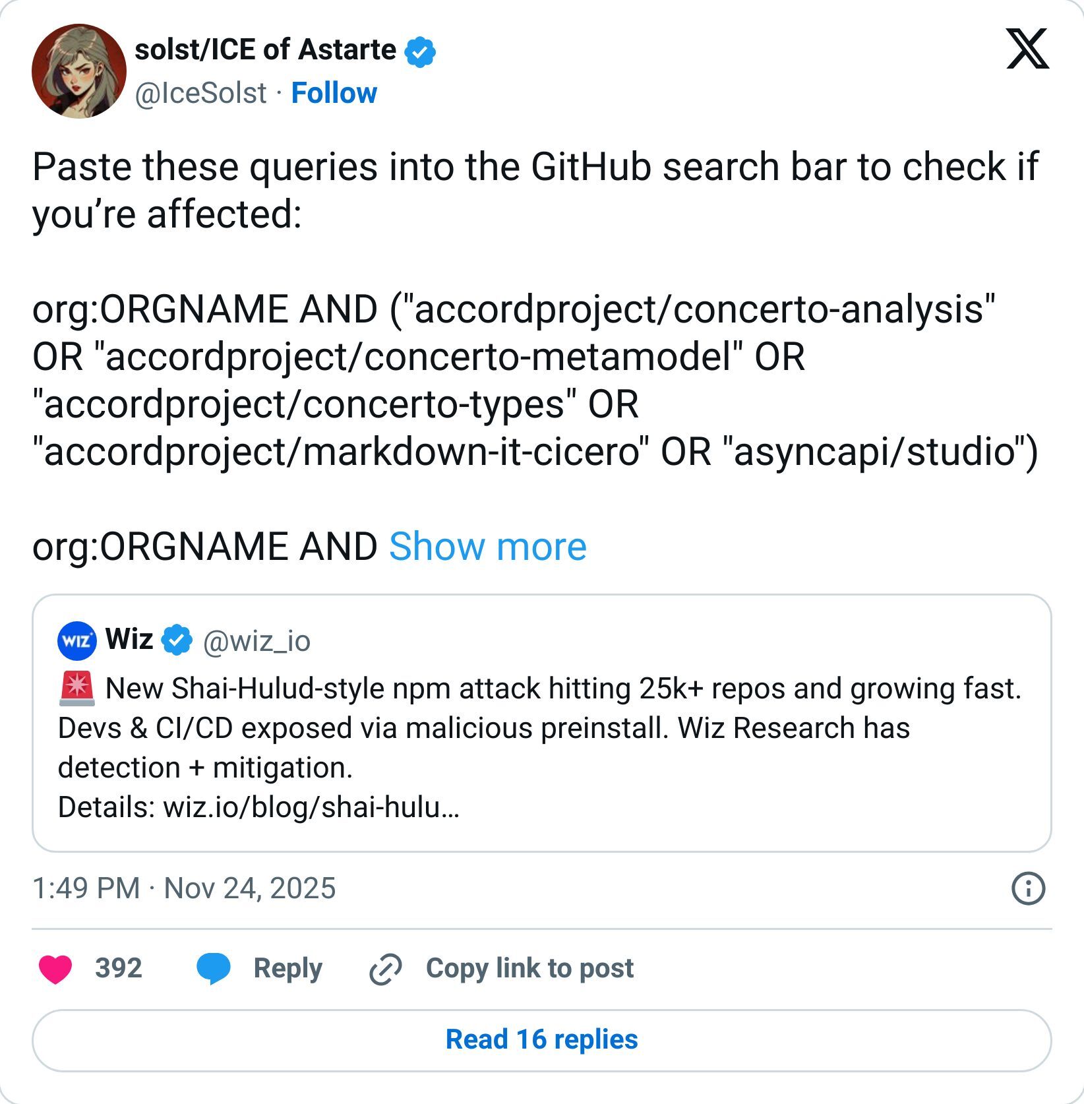Image resolution: width=1084 pixels, height=1104 pixels.
Task: Open the reply bubble icon
Action: coord(212,967)
